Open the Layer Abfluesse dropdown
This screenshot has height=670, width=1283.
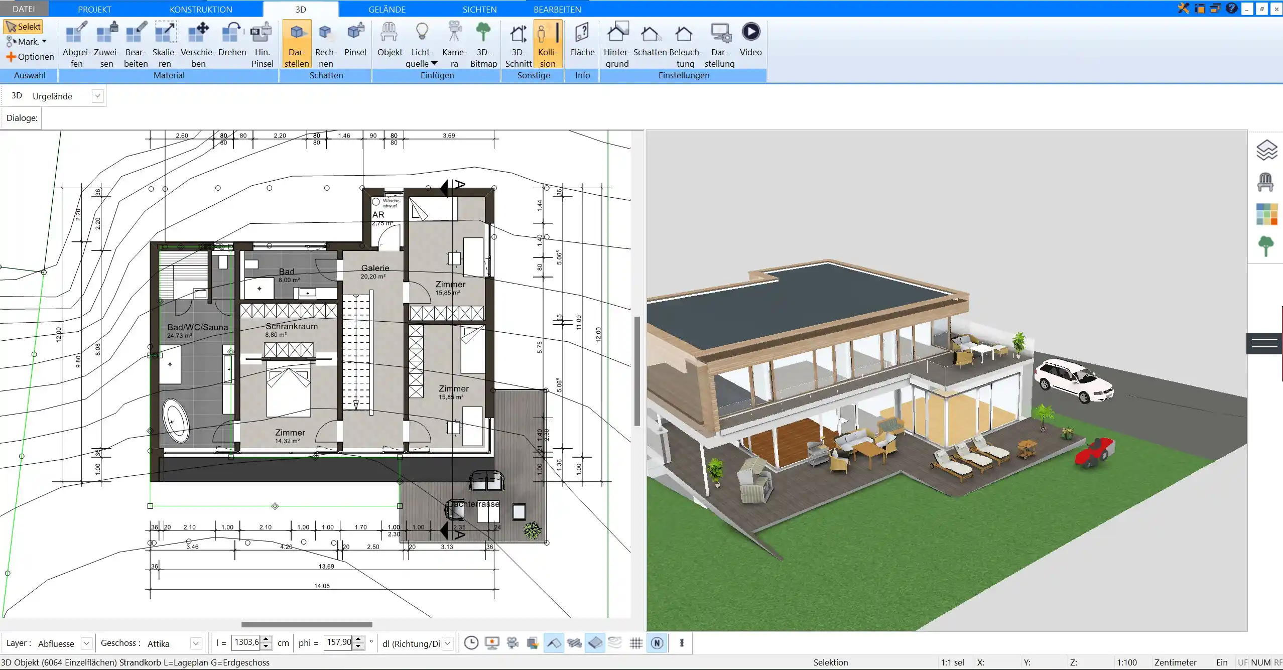86,643
